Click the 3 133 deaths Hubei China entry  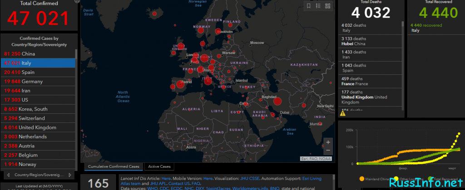[x=370, y=41]
